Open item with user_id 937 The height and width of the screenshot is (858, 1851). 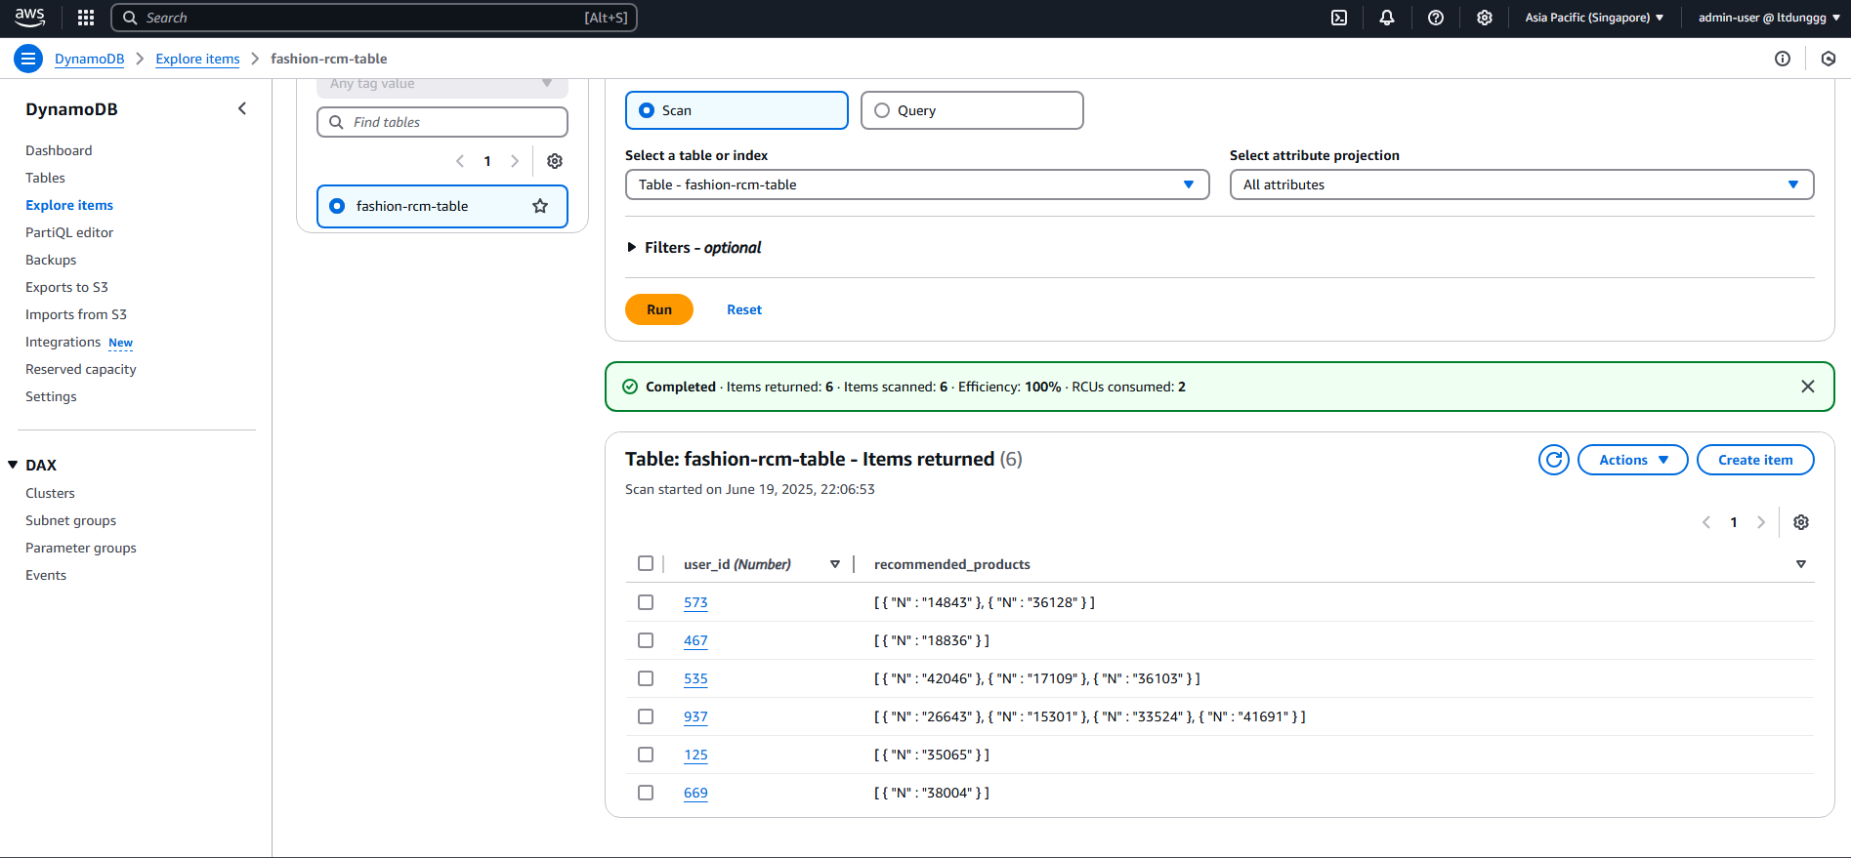pyautogui.click(x=695, y=716)
